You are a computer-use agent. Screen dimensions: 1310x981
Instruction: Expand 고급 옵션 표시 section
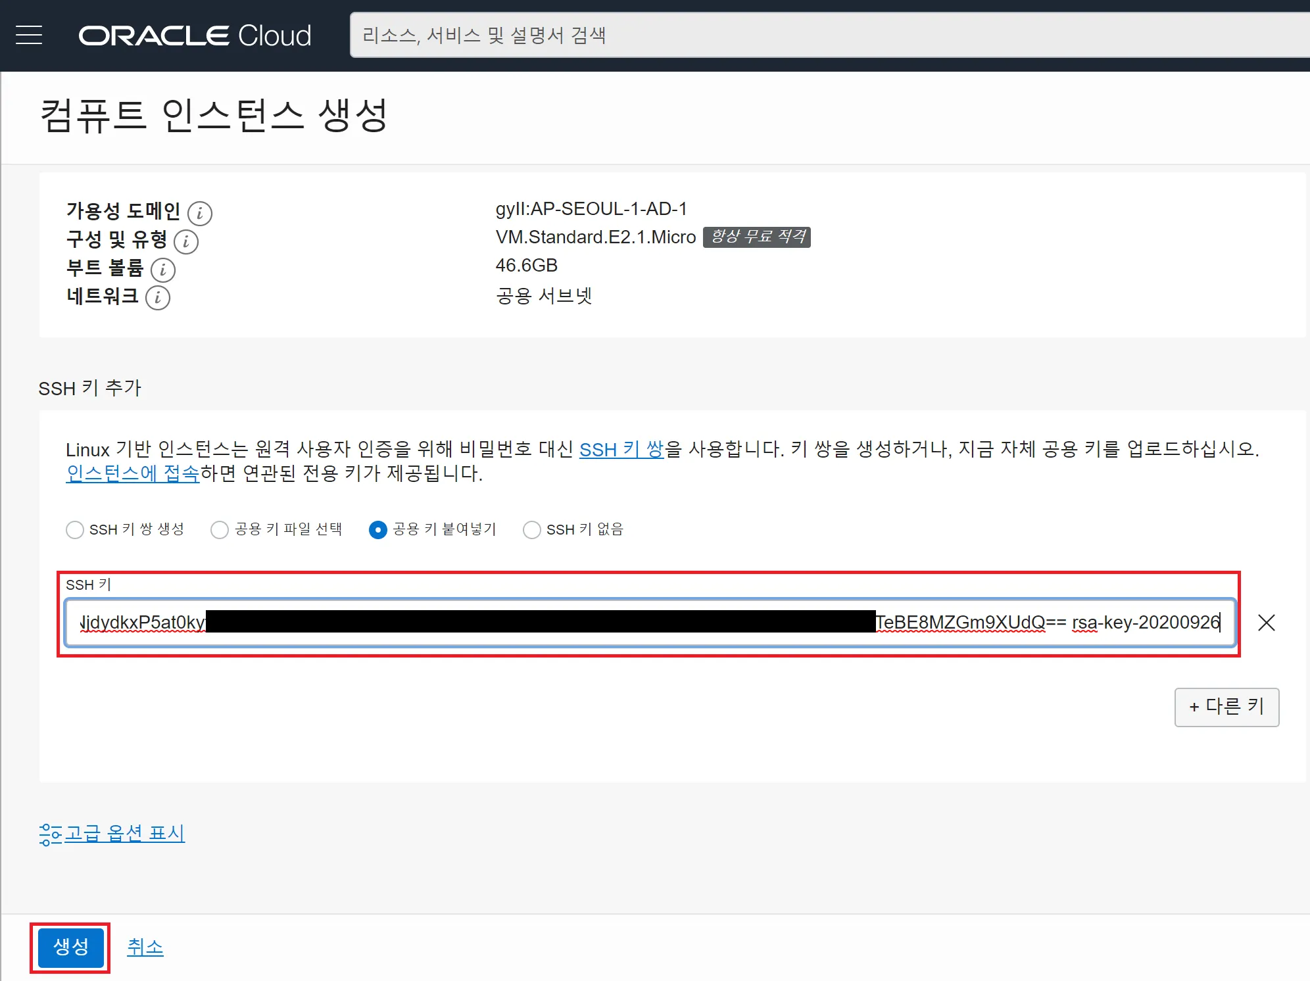point(124,834)
